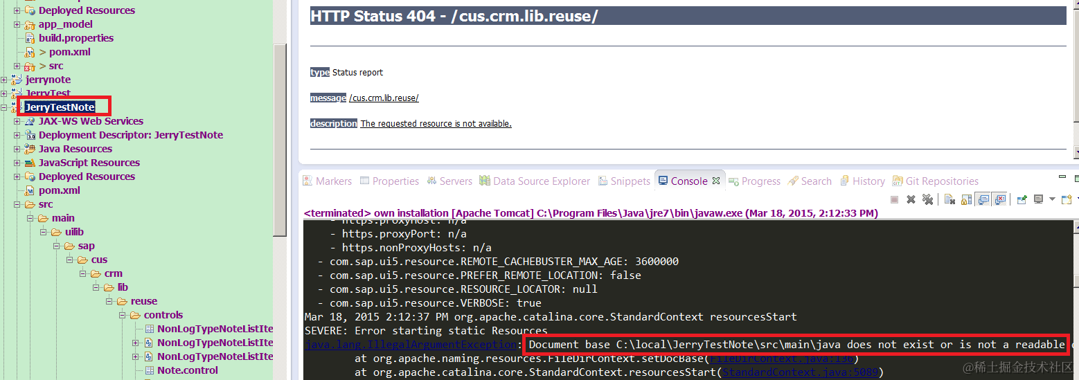Screen dimensions: 1079x380
Task: Select the crm folder in tree
Action: [x=113, y=273]
